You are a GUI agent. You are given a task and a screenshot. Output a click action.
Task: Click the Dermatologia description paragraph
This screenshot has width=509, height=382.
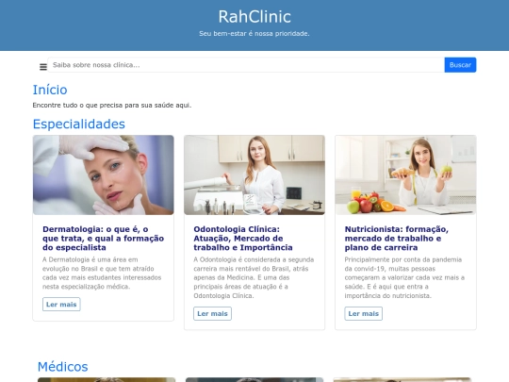click(x=102, y=274)
